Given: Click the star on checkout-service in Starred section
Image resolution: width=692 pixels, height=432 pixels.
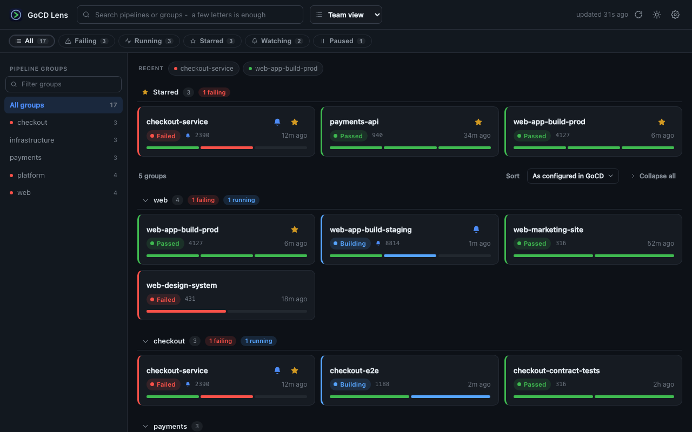Looking at the screenshot, I should coord(295,122).
